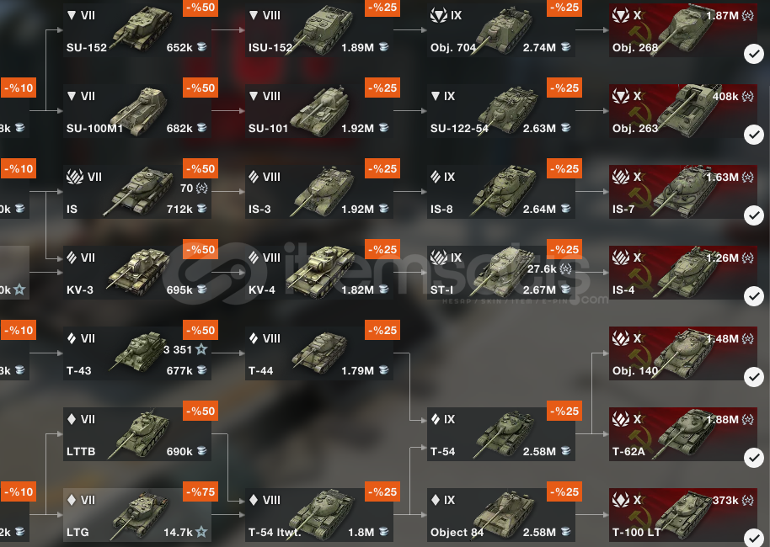Click the T-44 medium tank icon
This screenshot has height=547, width=770.
(320, 353)
